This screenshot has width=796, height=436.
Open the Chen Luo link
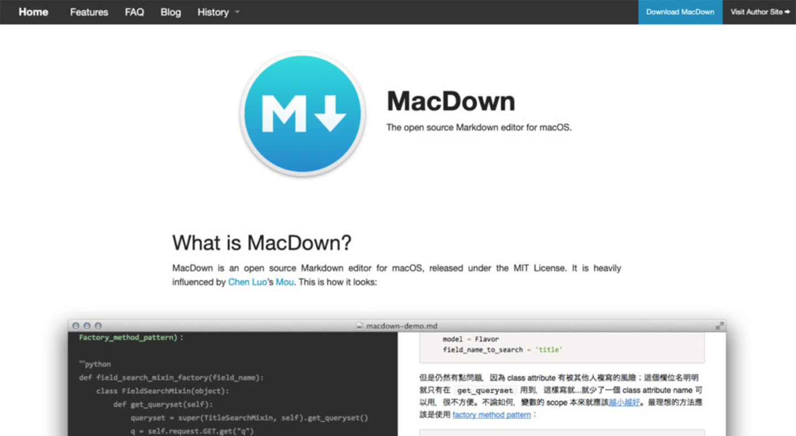tap(247, 282)
